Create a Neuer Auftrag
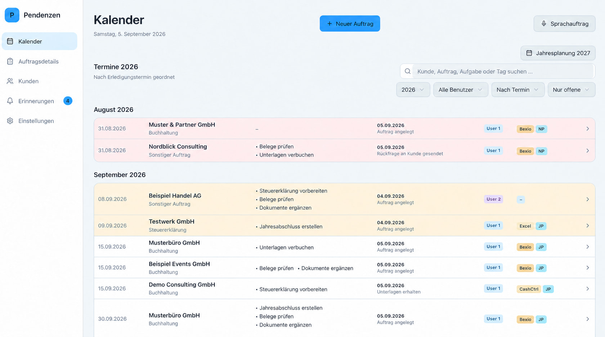Viewport: 605px width, 337px height. click(350, 23)
